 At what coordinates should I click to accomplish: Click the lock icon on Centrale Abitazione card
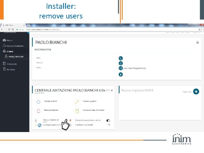pyautogui.click(x=112, y=90)
